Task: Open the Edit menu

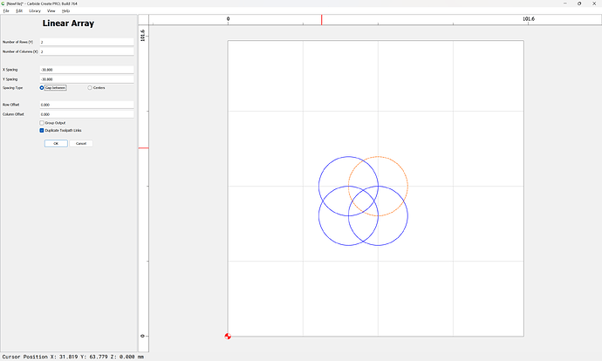Action: point(19,10)
